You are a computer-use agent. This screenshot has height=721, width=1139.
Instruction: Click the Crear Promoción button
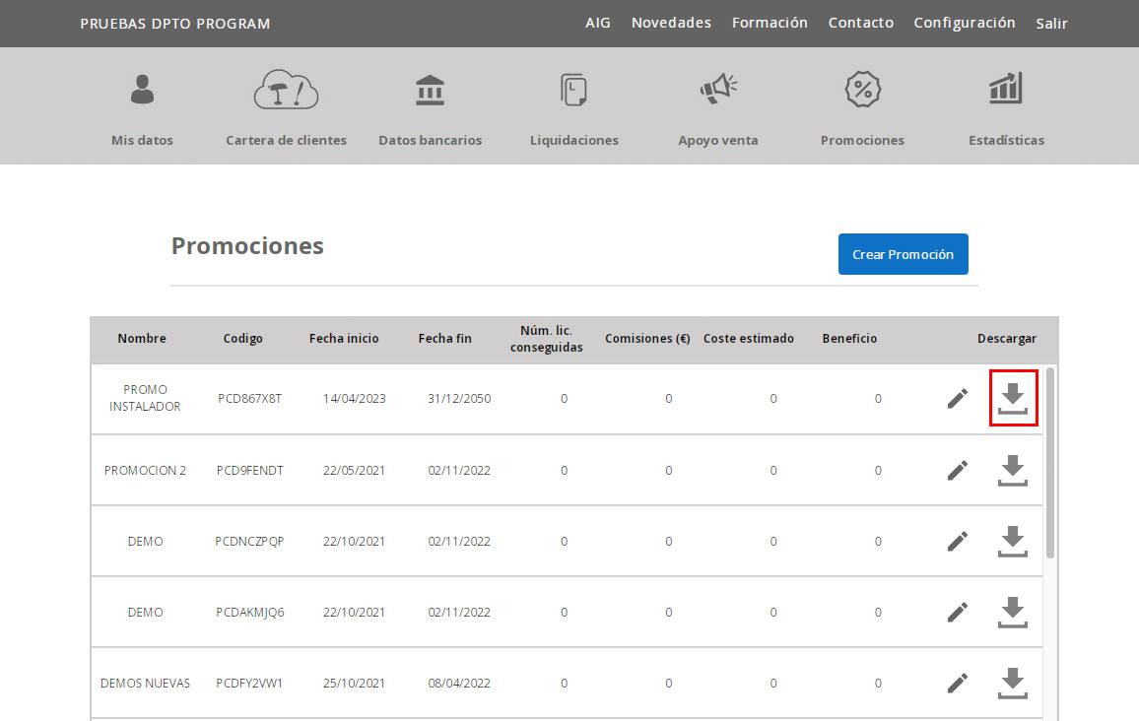pyautogui.click(x=903, y=254)
